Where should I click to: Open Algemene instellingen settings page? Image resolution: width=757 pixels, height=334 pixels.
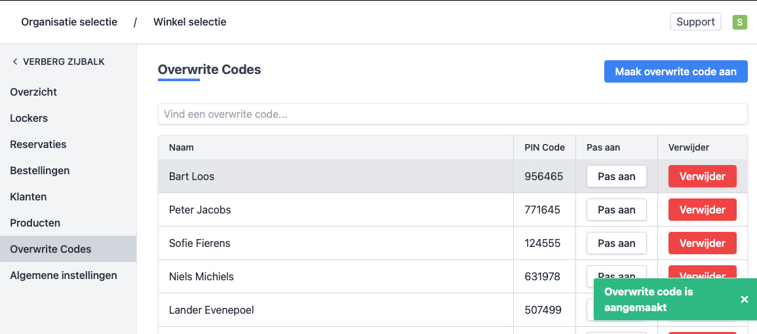tap(64, 275)
